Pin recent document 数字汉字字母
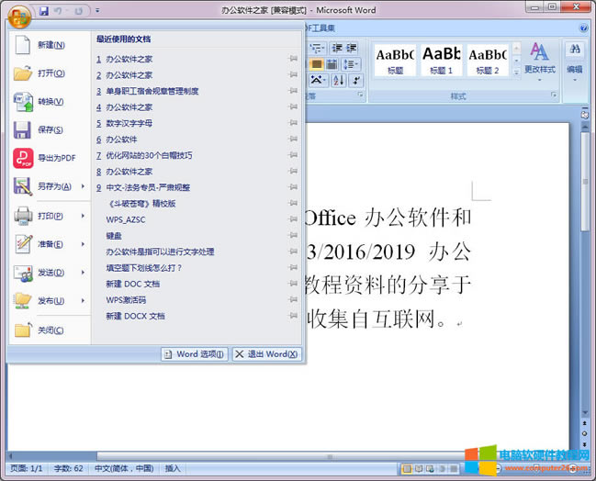Viewport: 596px width, 481px height. pyautogui.click(x=293, y=123)
